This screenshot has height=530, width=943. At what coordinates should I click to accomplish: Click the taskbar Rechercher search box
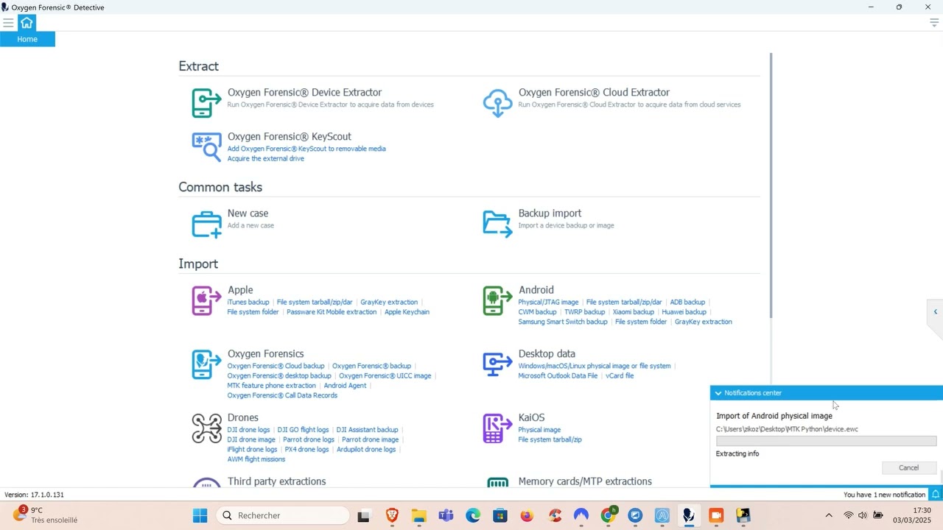tap(283, 515)
